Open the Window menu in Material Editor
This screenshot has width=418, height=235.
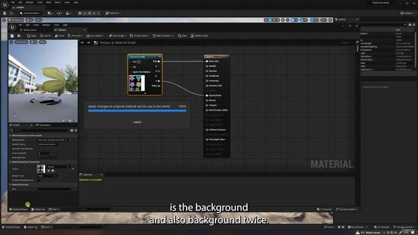pos(46,25)
